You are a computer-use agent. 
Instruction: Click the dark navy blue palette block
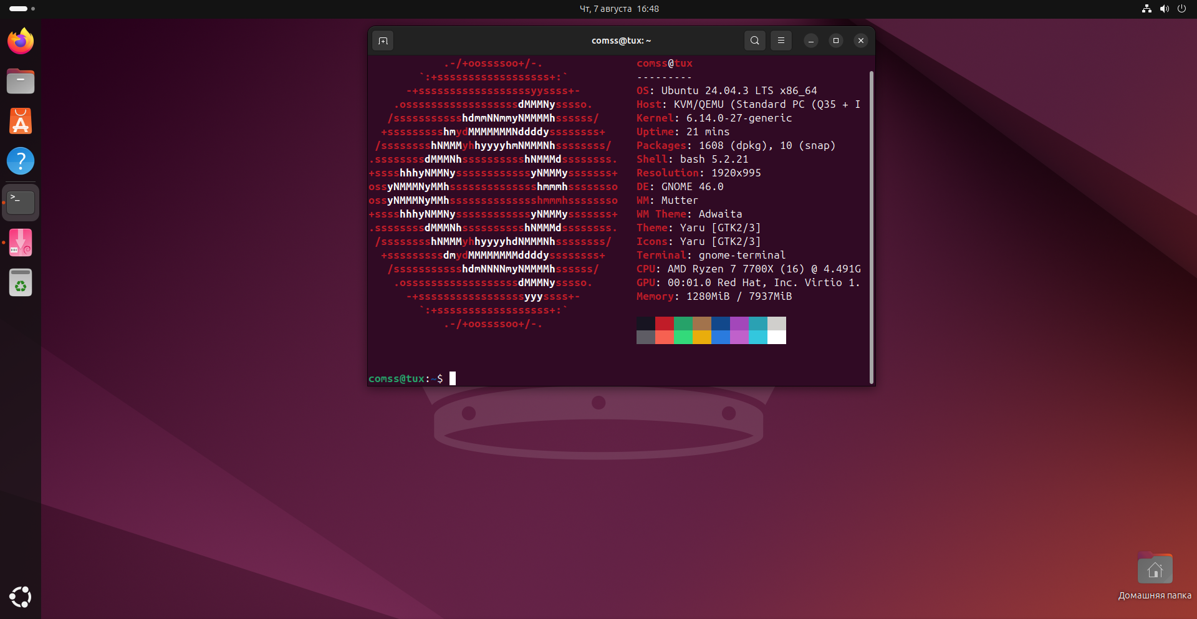pyautogui.click(x=721, y=323)
